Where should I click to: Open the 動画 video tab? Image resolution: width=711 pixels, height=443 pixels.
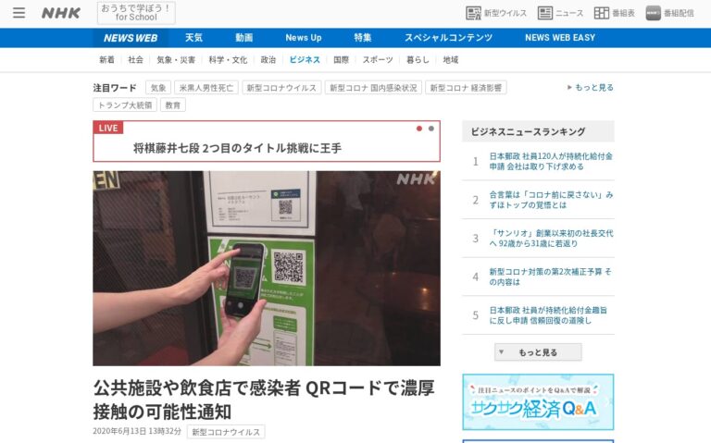[244, 38]
